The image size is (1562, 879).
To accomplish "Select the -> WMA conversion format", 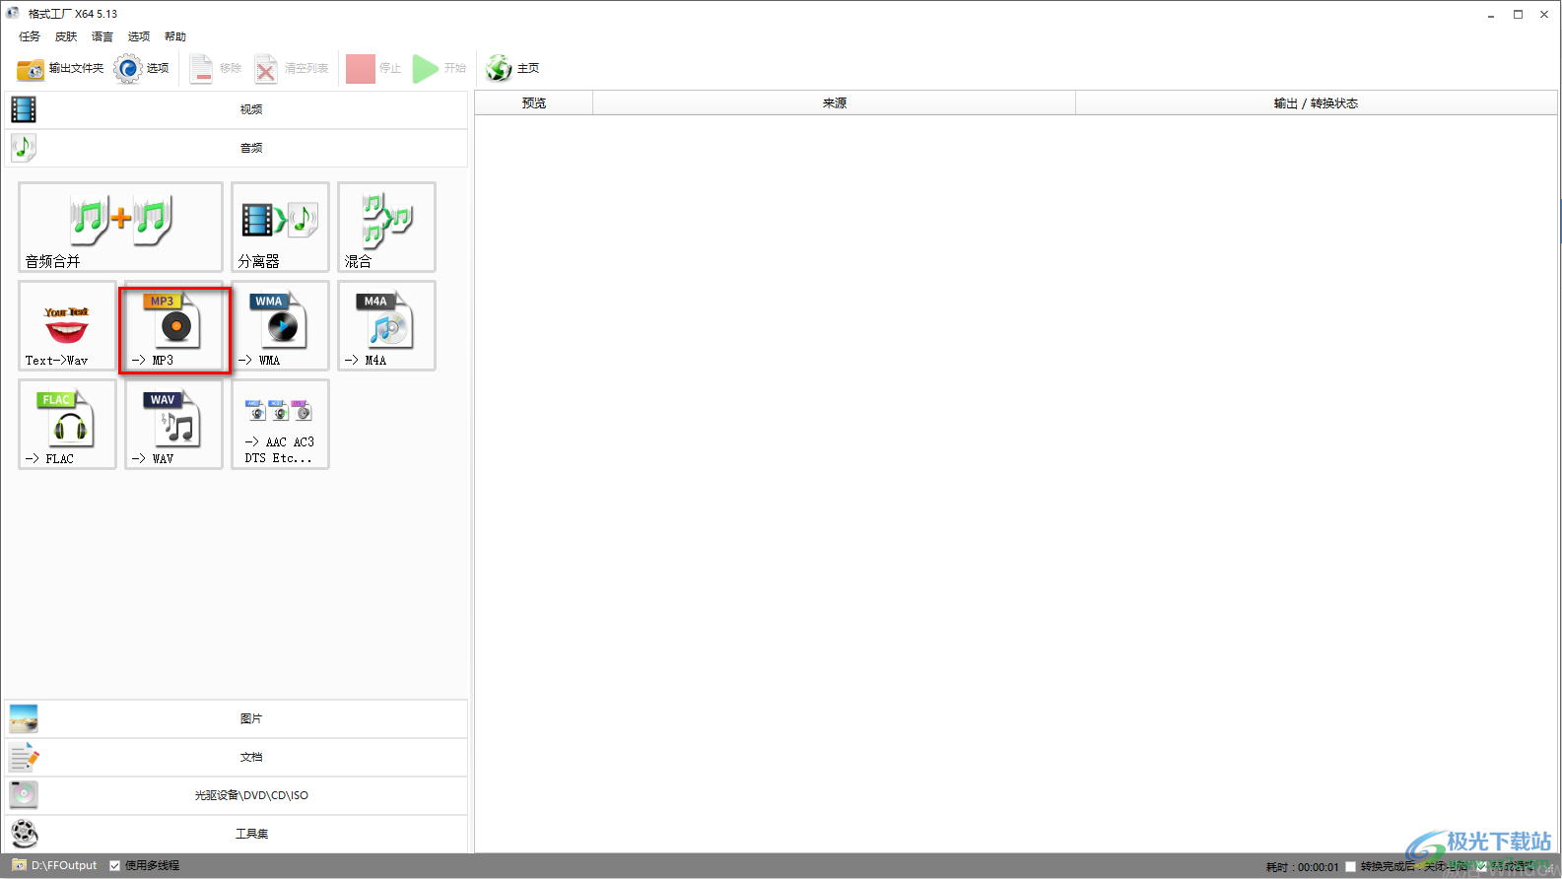I will click(280, 326).
